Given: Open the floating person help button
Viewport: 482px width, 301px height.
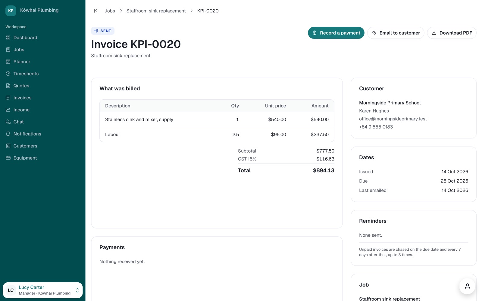Looking at the screenshot, I should 467,286.
